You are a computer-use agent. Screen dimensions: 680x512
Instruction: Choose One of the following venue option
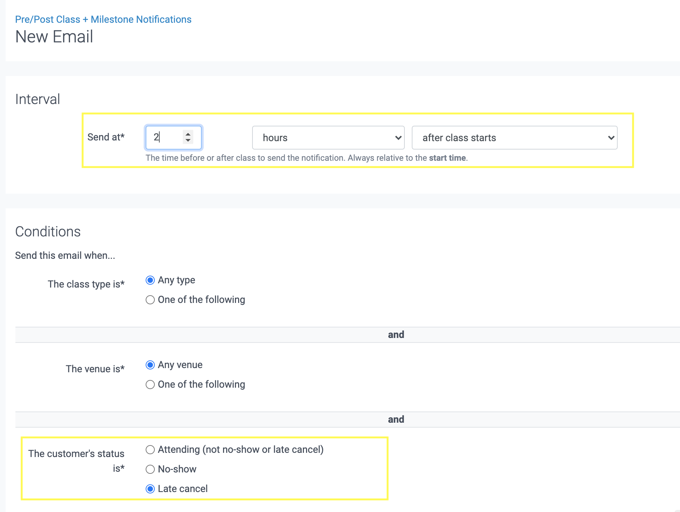pyautogui.click(x=150, y=385)
